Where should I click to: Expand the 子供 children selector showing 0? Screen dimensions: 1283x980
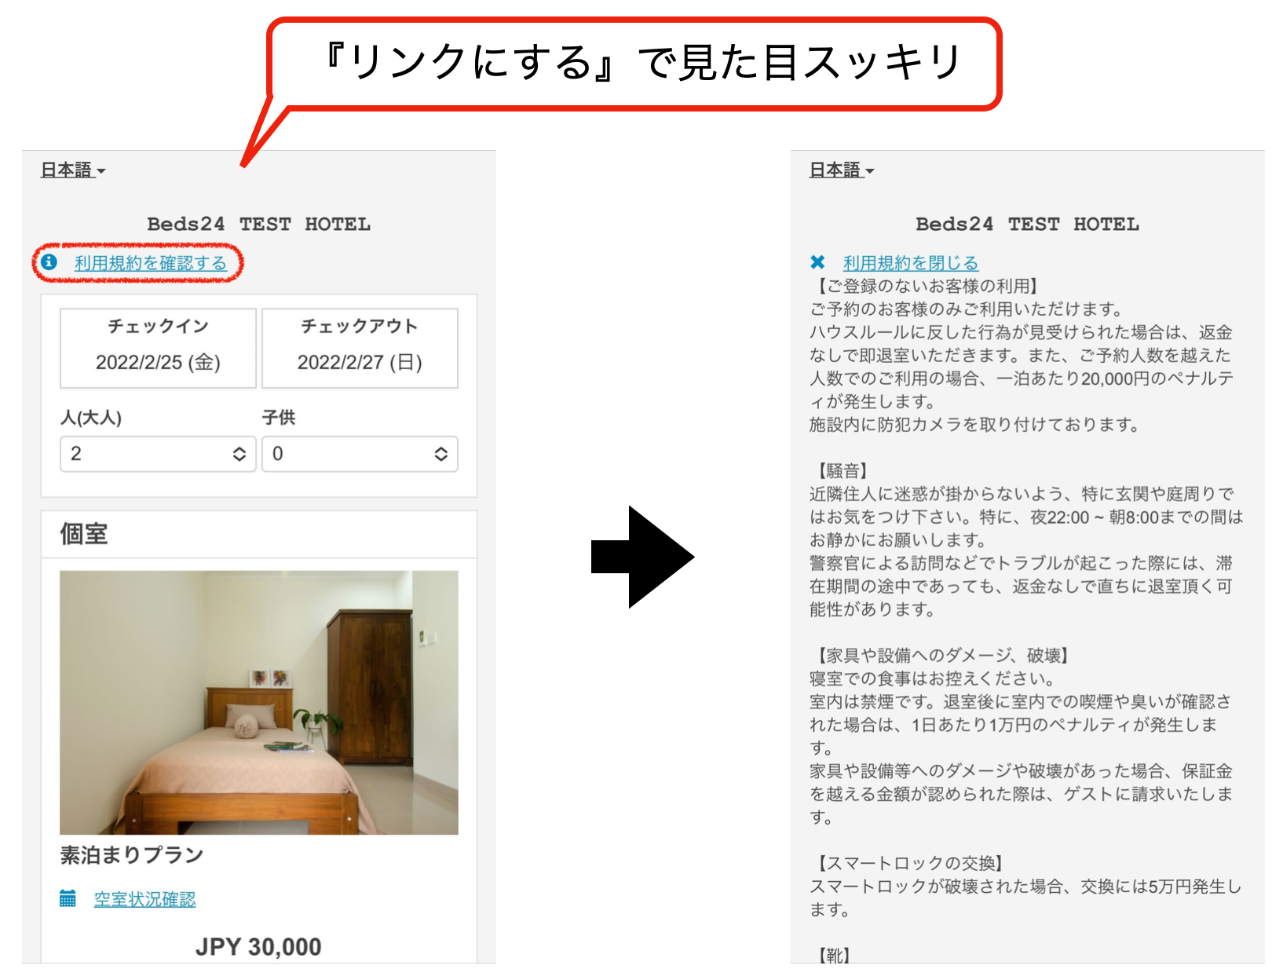(360, 454)
